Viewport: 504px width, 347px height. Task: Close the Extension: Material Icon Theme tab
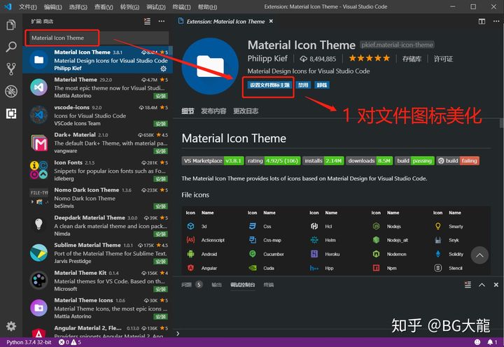coord(271,21)
